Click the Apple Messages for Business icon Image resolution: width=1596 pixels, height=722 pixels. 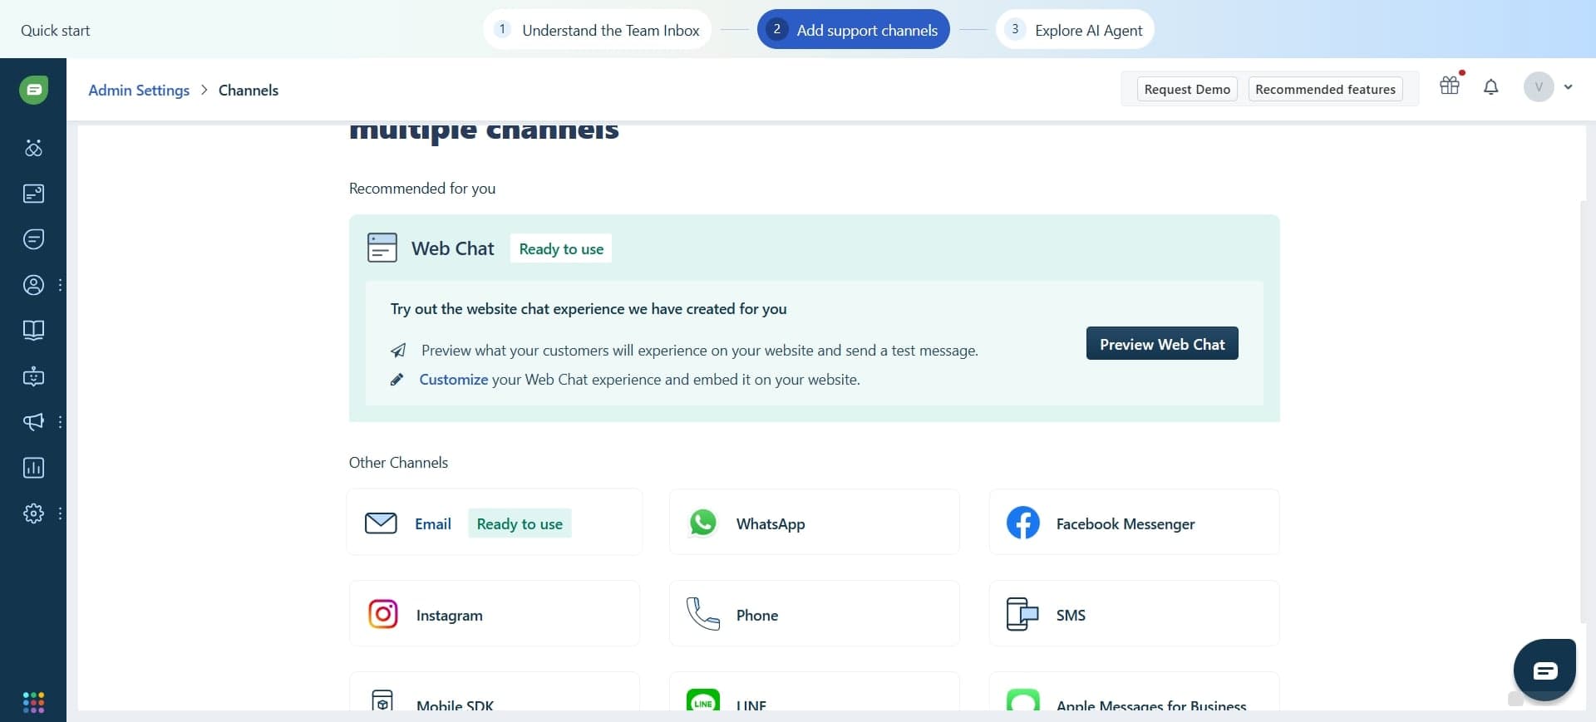pyautogui.click(x=1022, y=700)
